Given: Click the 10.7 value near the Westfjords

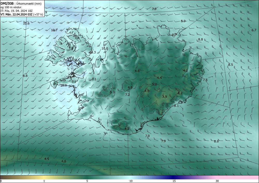Looking at the screenshot, I should click(54, 30).
